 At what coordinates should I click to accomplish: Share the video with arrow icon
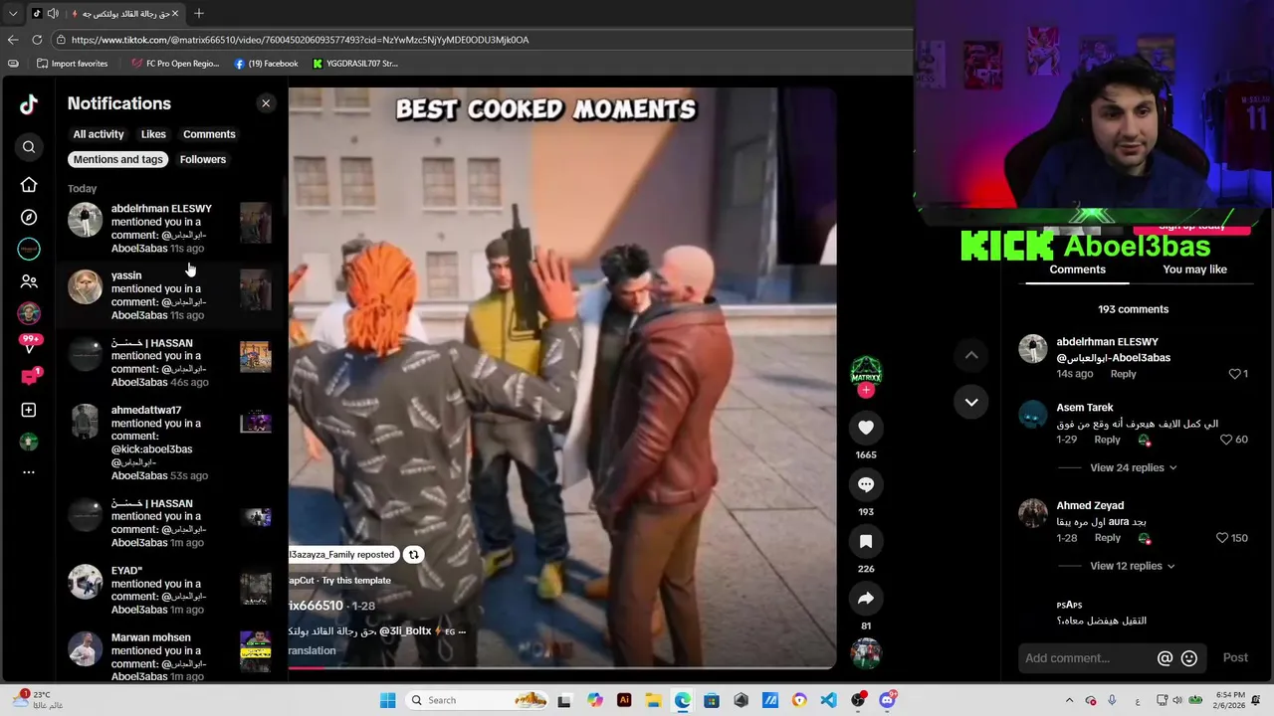pyautogui.click(x=866, y=598)
